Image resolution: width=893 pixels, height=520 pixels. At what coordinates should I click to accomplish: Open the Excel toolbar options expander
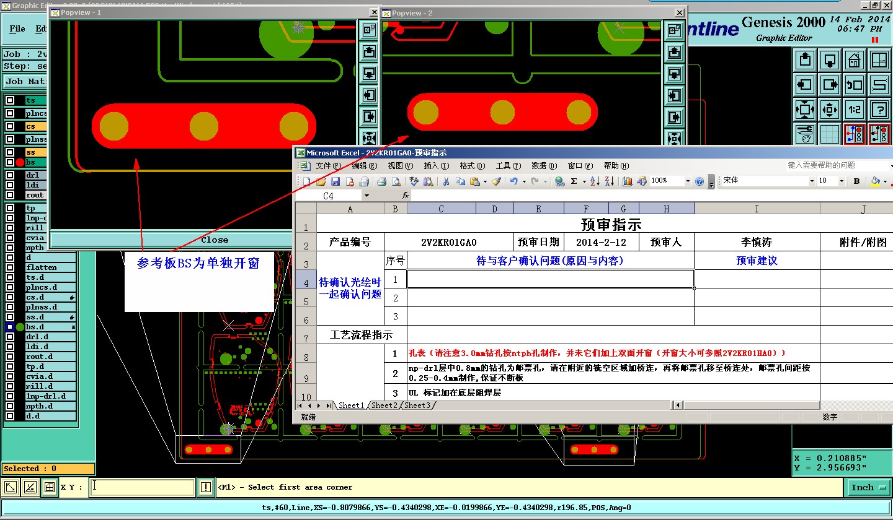(711, 181)
